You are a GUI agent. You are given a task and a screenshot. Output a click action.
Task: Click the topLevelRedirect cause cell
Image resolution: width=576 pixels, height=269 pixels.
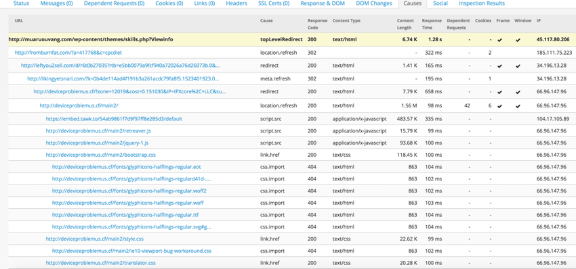click(281, 40)
